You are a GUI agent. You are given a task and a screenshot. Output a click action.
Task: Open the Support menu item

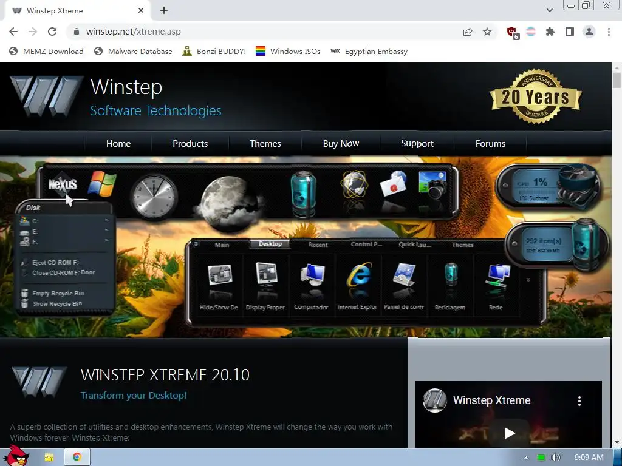pyautogui.click(x=417, y=143)
